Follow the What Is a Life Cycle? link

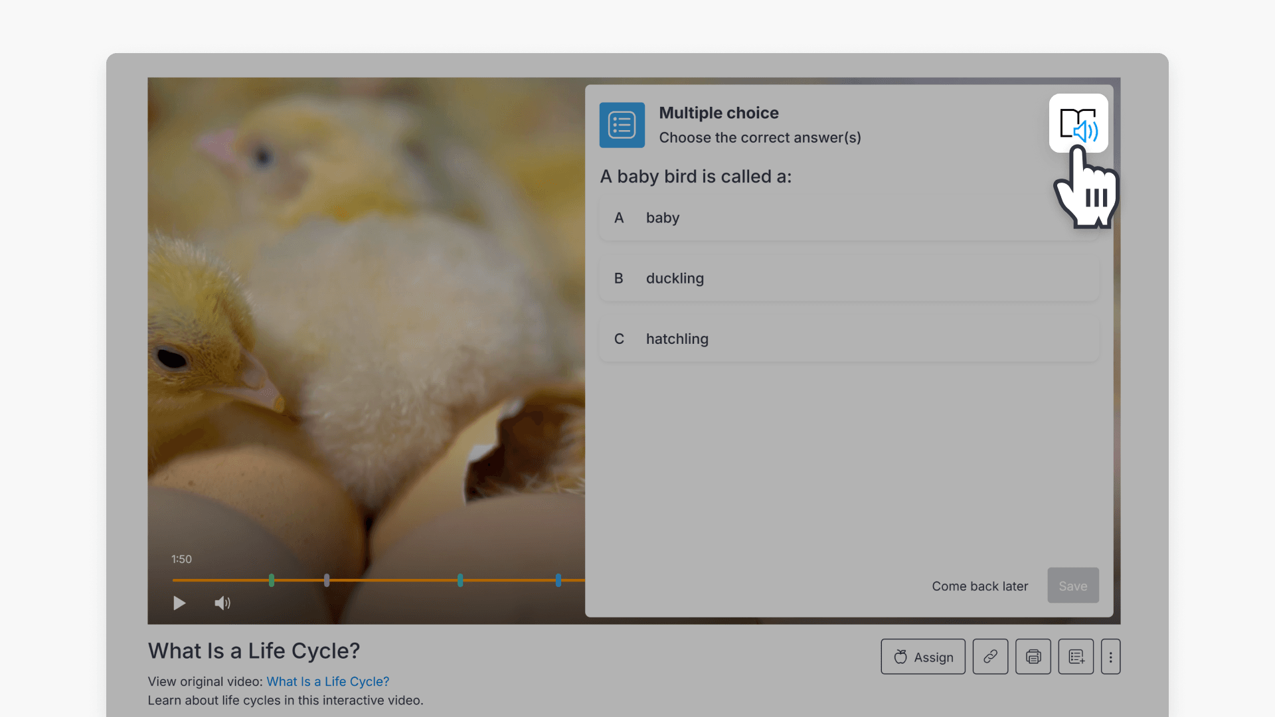327,681
